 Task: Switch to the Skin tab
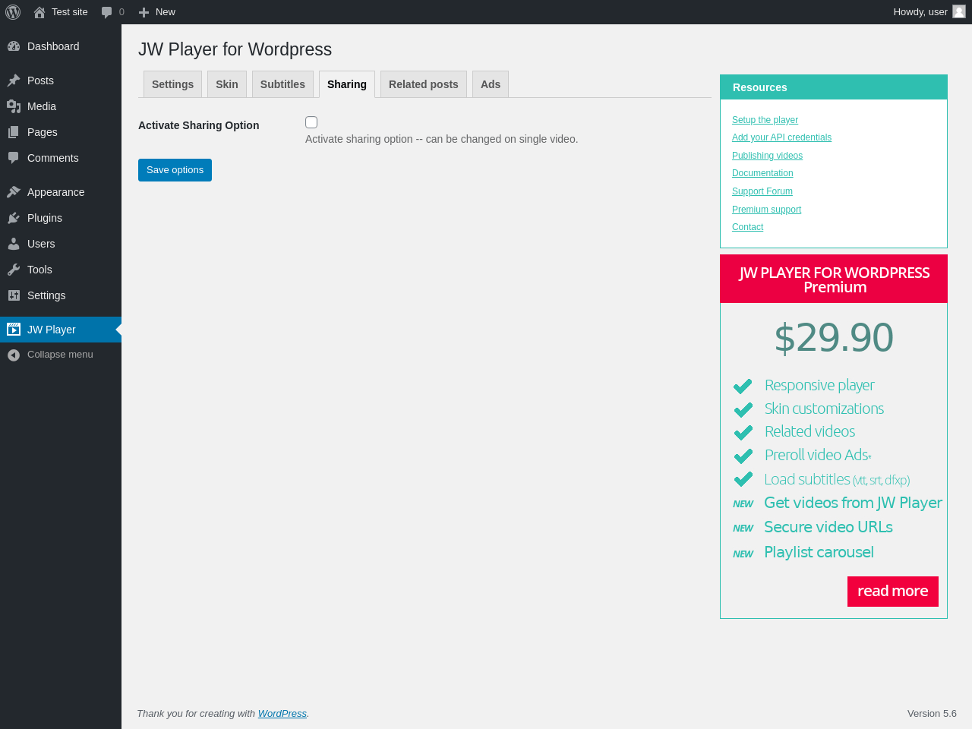227,84
